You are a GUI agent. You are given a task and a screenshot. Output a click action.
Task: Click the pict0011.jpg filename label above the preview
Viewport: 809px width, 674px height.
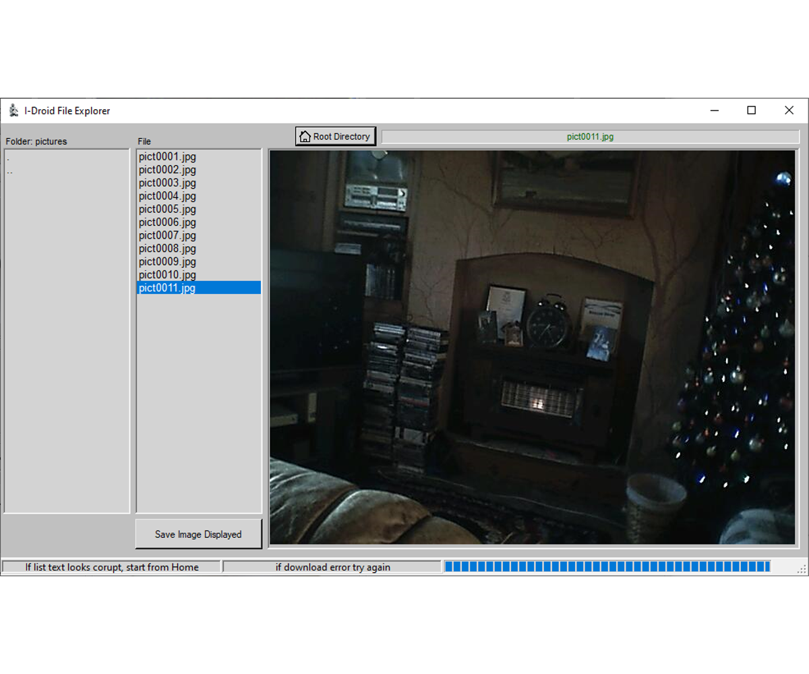(590, 135)
